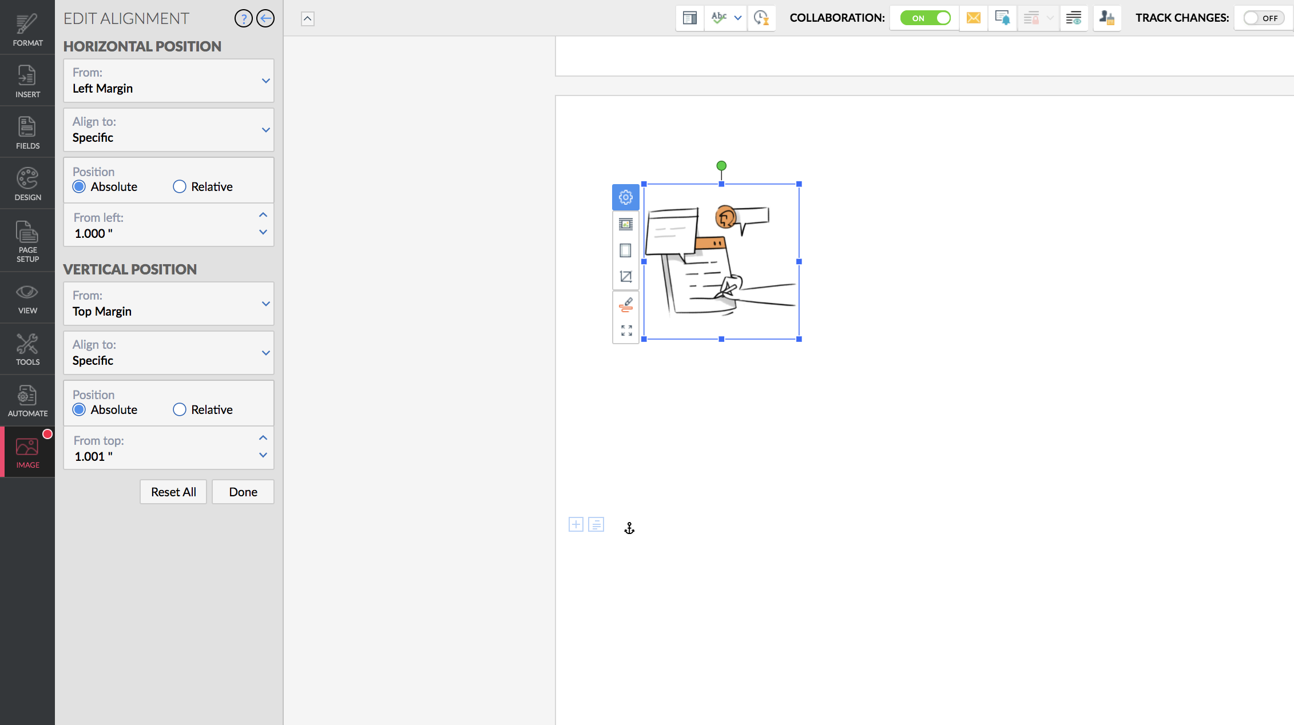The width and height of the screenshot is (1294, 725).
Task: Open the Page Setup sidebar tab
Action: [x=27, y=241]
